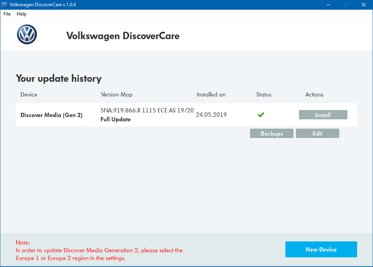The height and width of the screenshot is (267, 373).
Task: Install the Discover Media map update
Action: pos(323,115)
